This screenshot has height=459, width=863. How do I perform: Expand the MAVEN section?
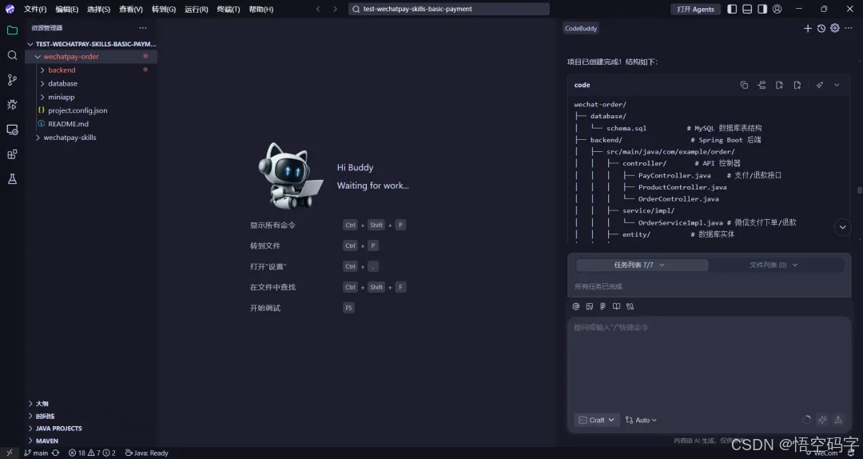tap(91, 441)
